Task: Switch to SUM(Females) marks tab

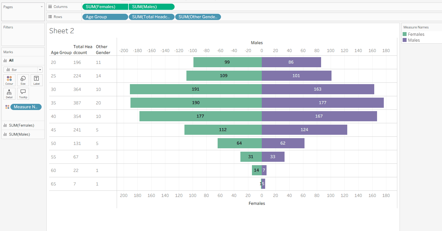Action: click(21, 125)
